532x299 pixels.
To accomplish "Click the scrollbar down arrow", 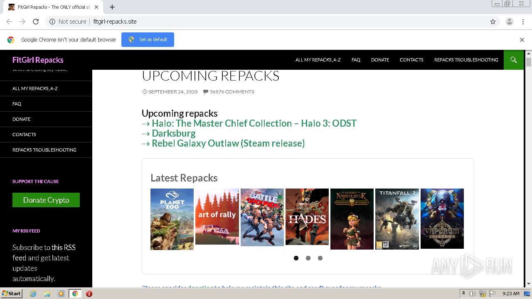I will click(529, 284).
